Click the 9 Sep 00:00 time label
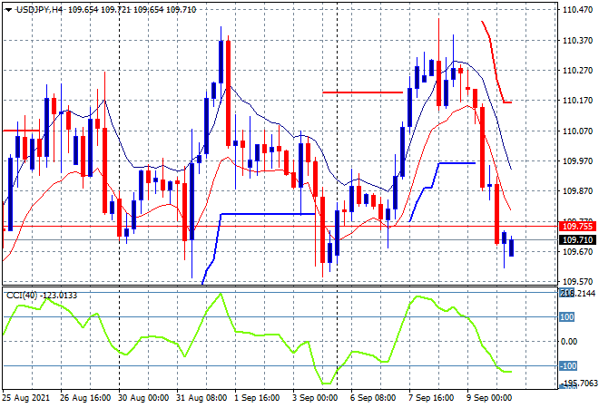Screen dimensions: 599x408 click(x=489, y=398)
